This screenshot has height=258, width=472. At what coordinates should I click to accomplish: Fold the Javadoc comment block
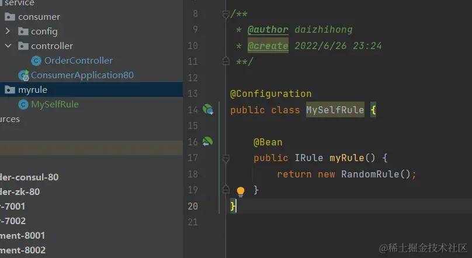tap(225, 13)
